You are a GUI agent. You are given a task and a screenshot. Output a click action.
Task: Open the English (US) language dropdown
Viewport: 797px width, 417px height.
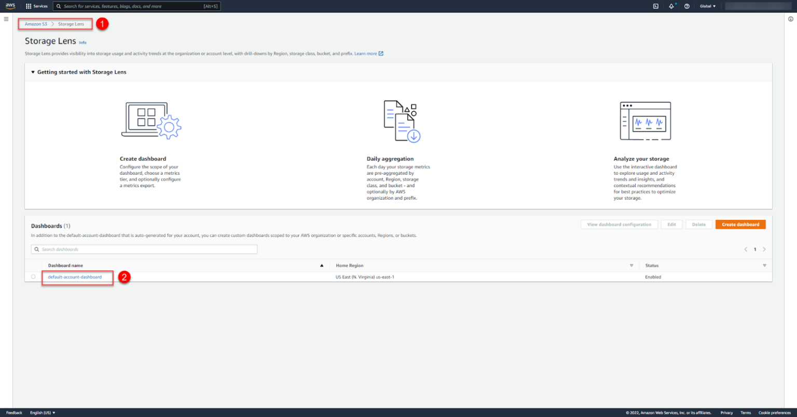pyautogui.click(x=43, y=413)
